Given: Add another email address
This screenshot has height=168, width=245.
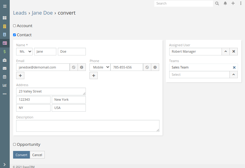Looking at the screenshot, I should (20, 76).
